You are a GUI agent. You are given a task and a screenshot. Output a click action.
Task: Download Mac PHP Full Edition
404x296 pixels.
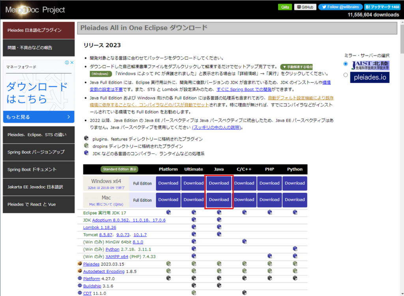tap(269, 200)
